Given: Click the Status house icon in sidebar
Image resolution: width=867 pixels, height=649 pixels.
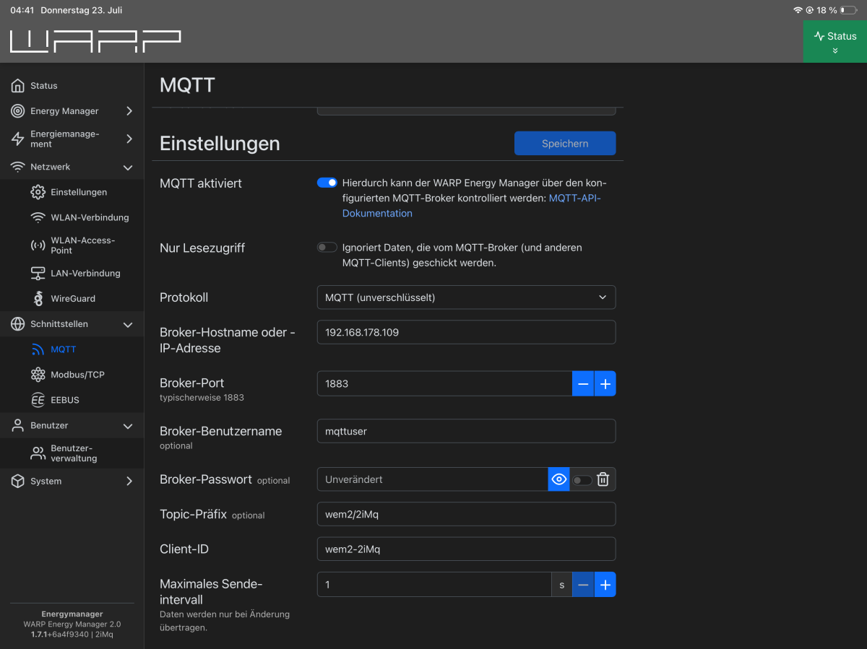Looking at the screenshot, I should tap(18, 86).
